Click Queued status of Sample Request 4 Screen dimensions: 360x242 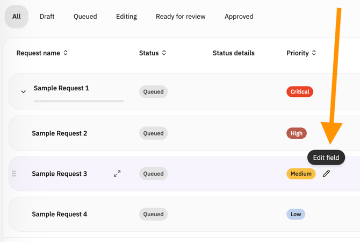pyautogui.click(x=153, y=214)
